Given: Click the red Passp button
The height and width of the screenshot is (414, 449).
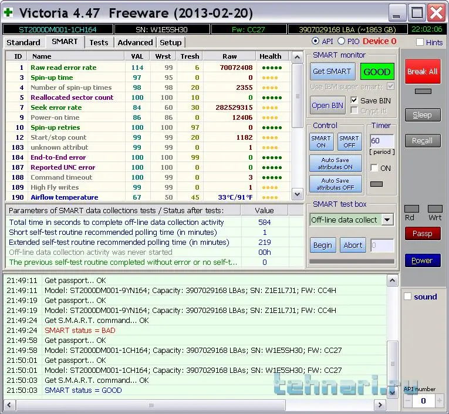Looking at the screenshot, I should pos(423,234).
